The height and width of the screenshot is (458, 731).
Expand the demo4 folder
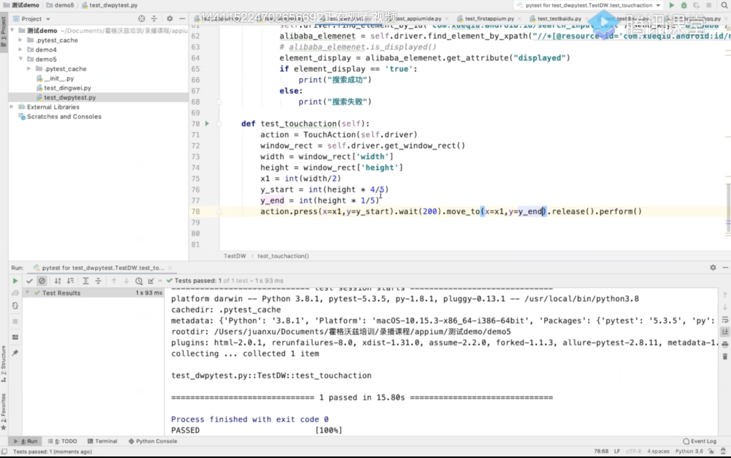coord(20,50)
